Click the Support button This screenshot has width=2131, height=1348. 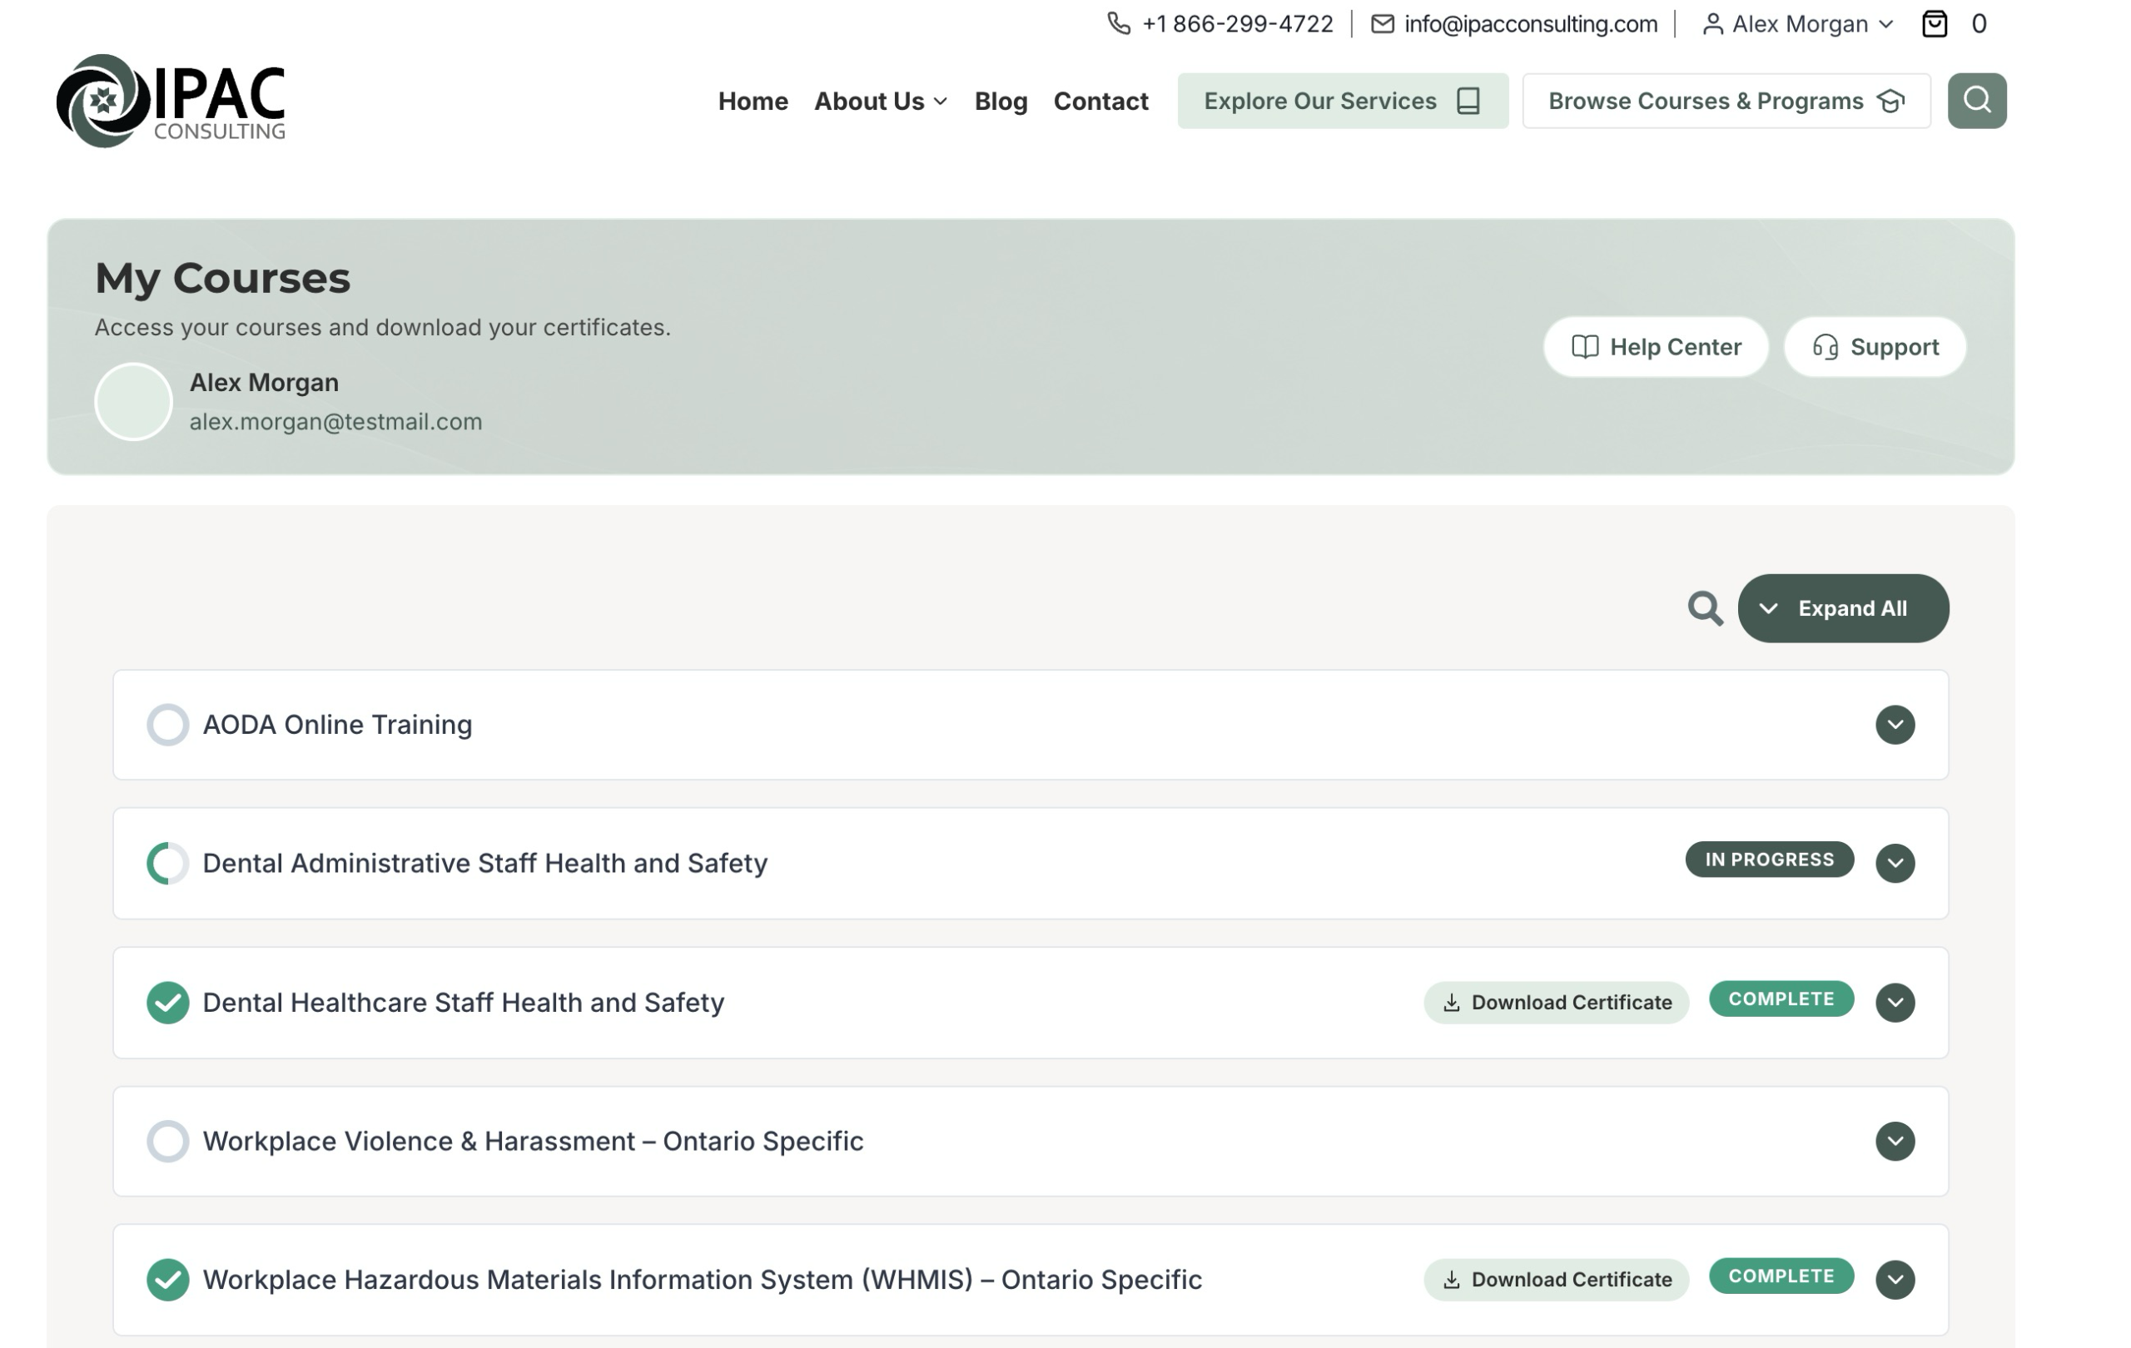coord(1875,347)
